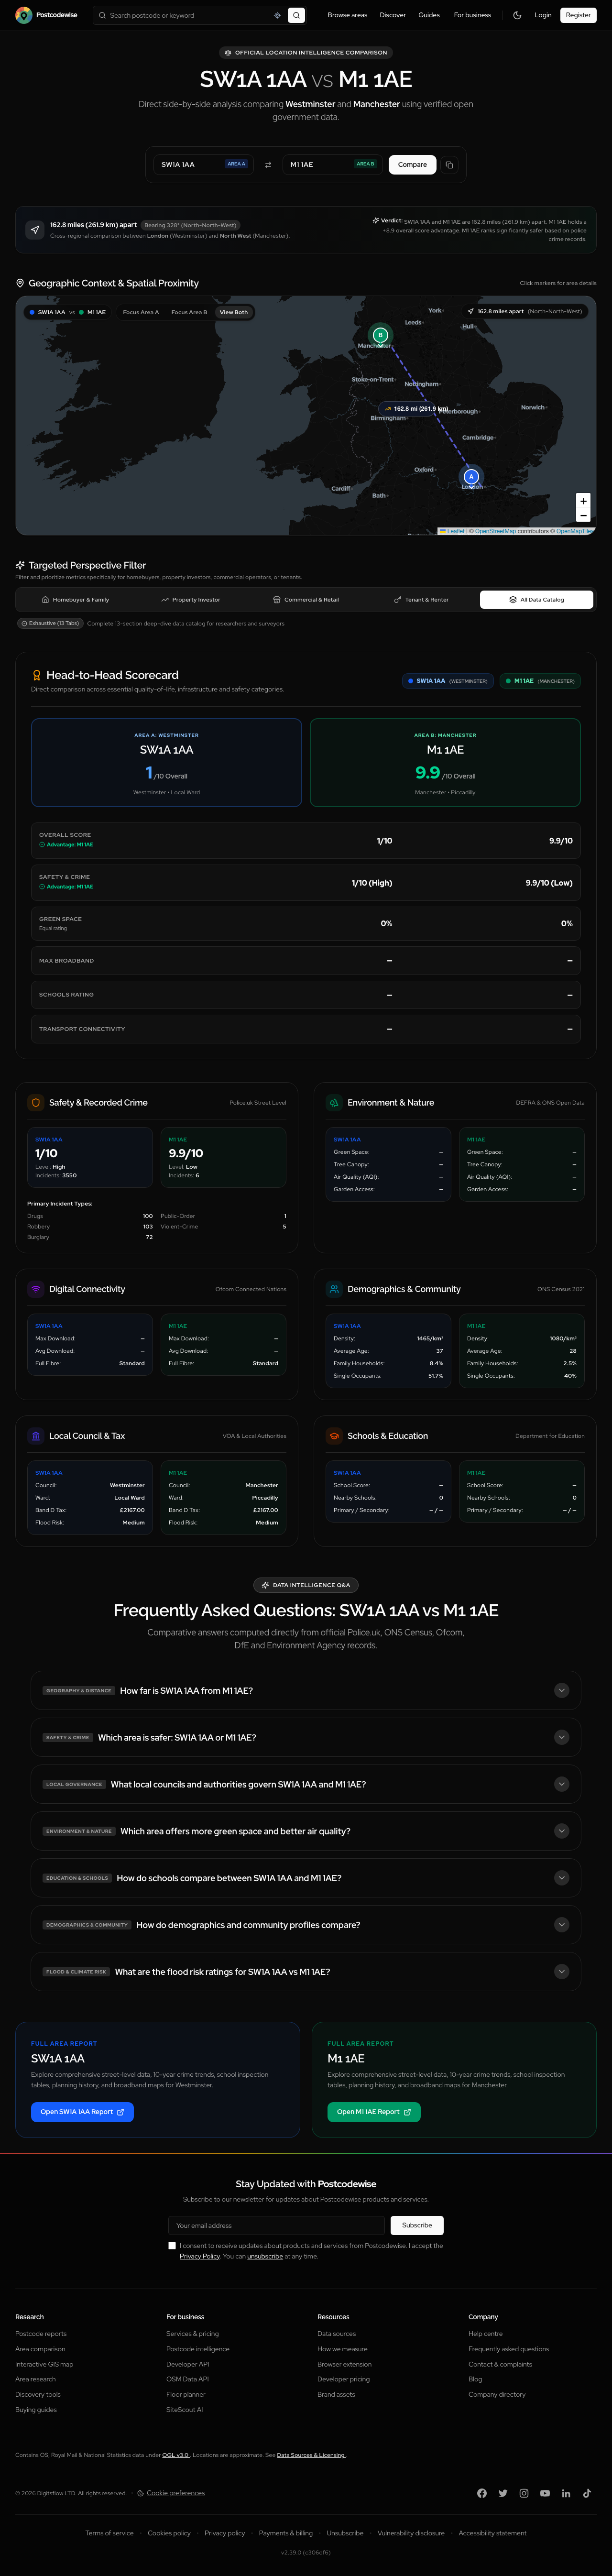This screenshot has height=2576, width=612.
Task: Open Facebook page from footer icon
Action: pos(482,2493)
